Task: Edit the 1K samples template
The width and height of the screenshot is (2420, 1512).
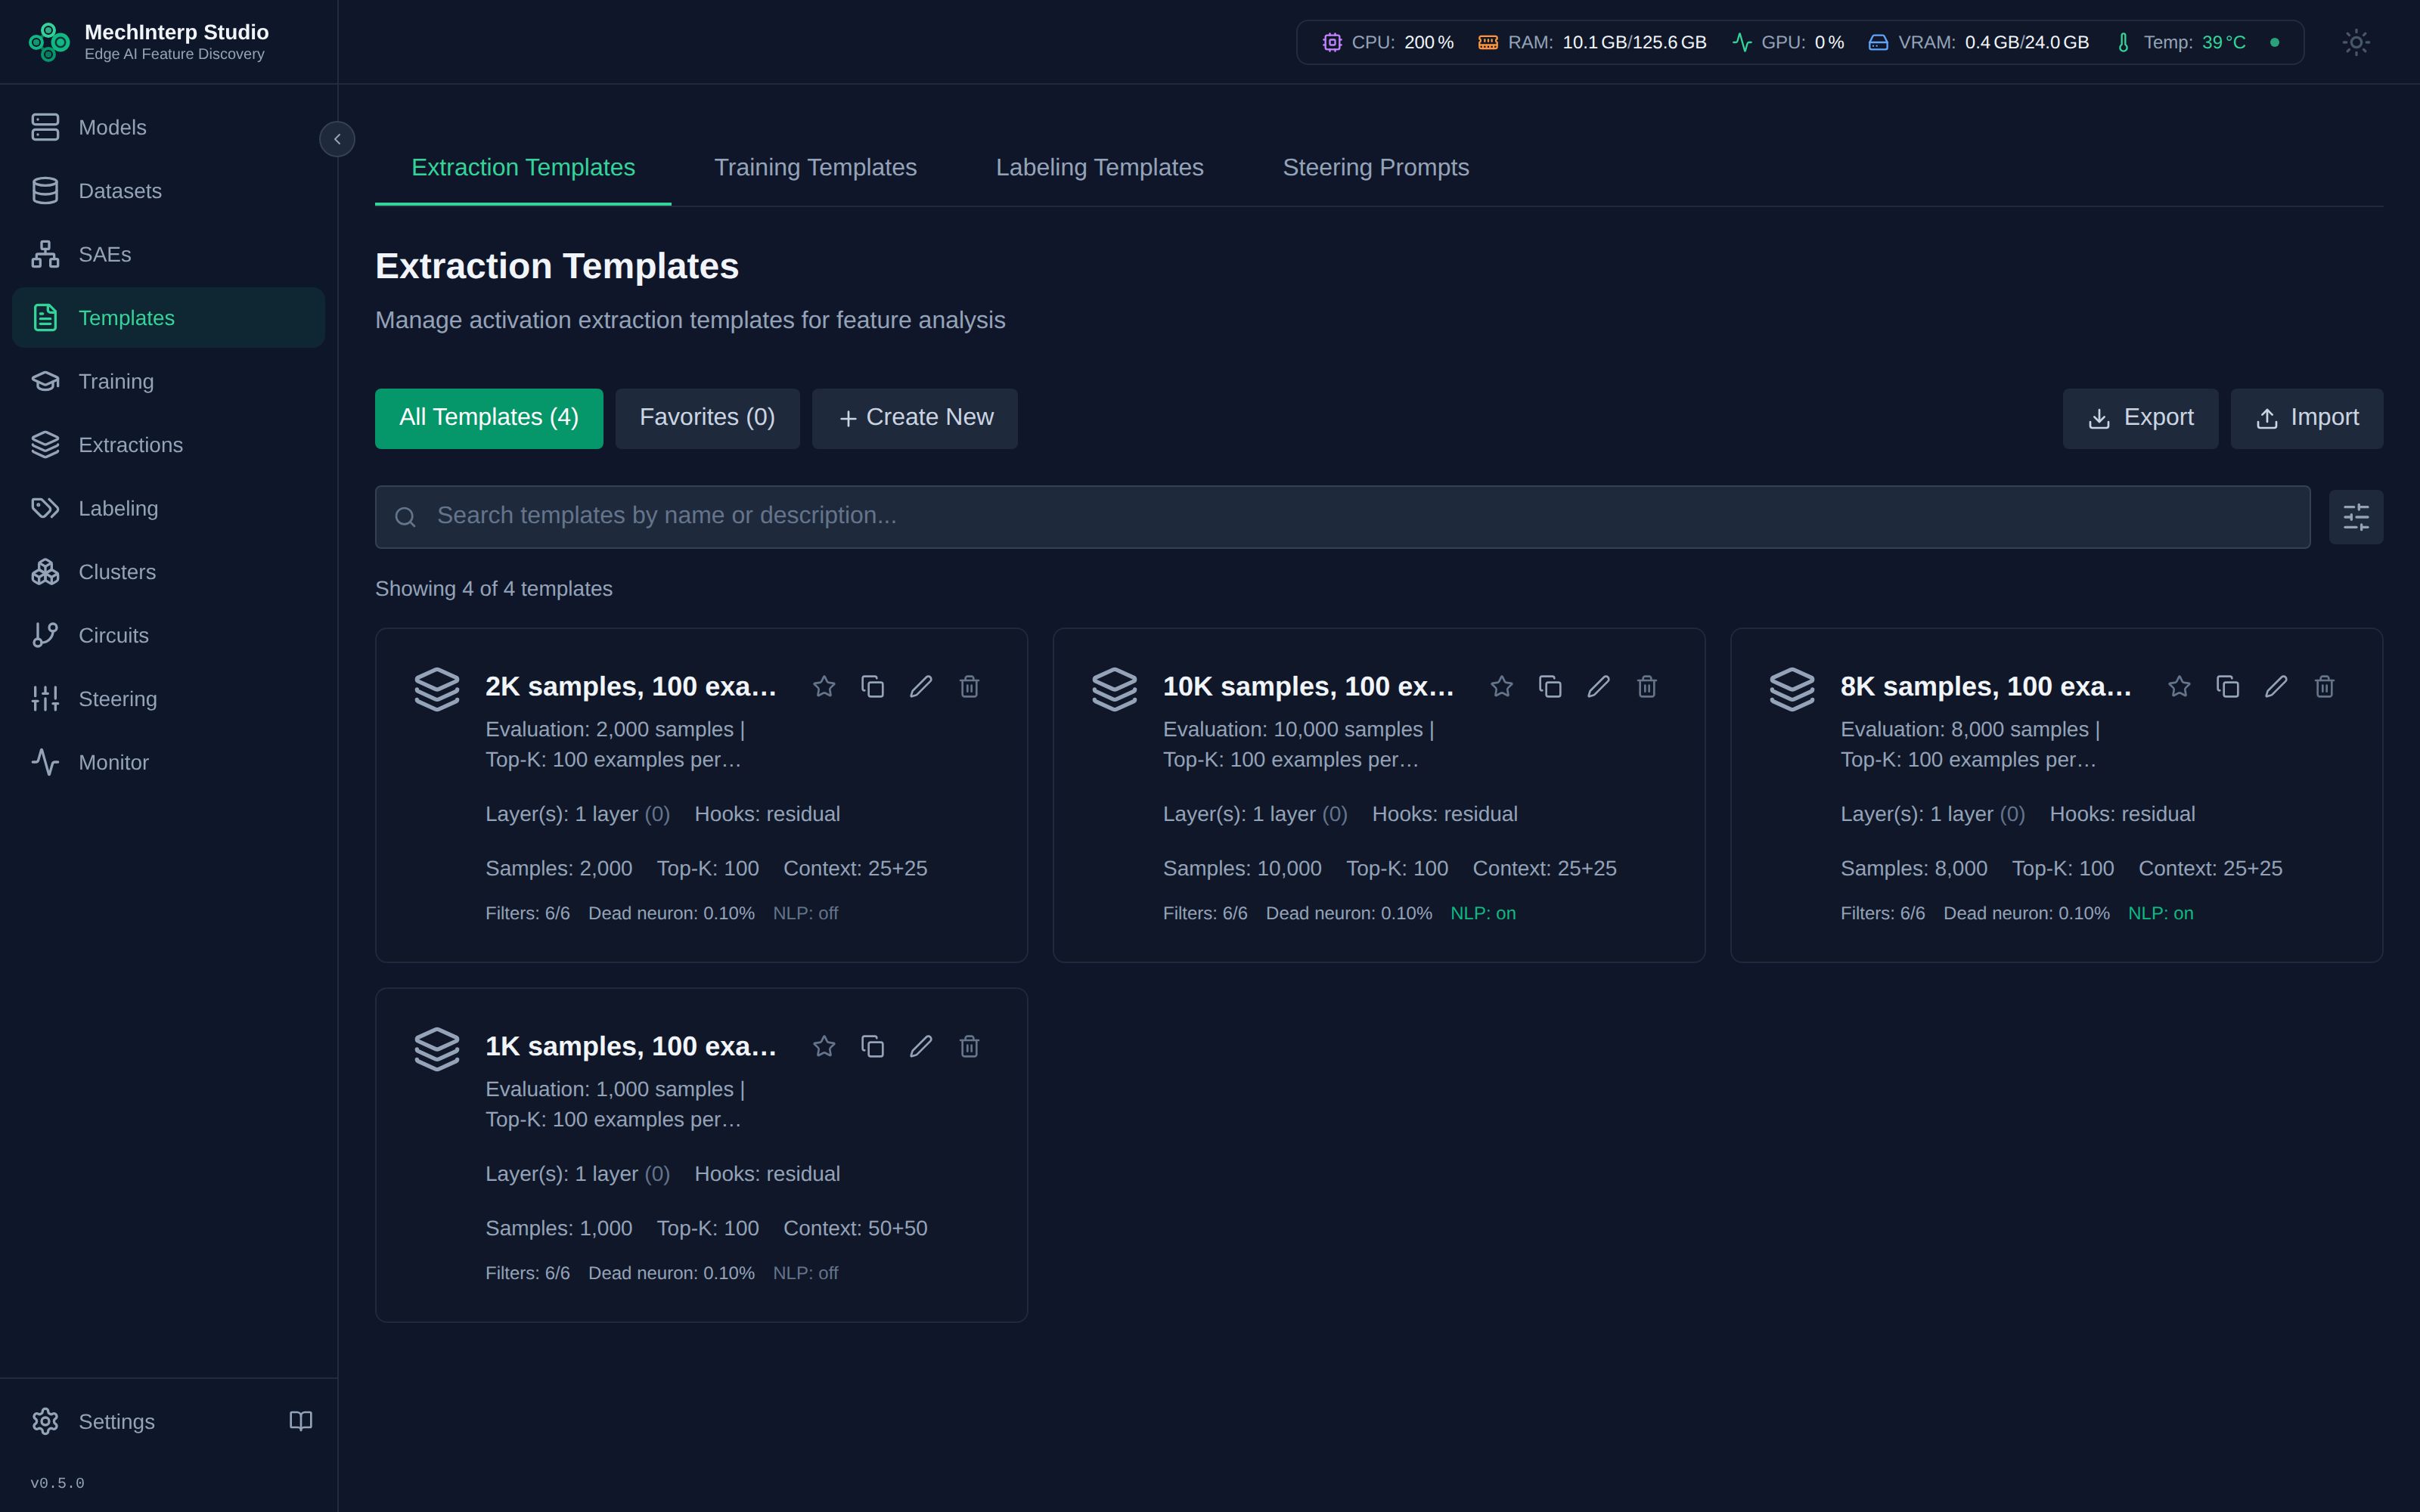Action: coord(921,1046)
